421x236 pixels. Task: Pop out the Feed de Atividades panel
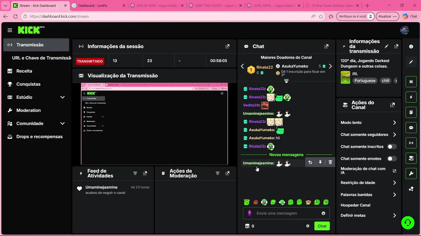pos(145,173)
